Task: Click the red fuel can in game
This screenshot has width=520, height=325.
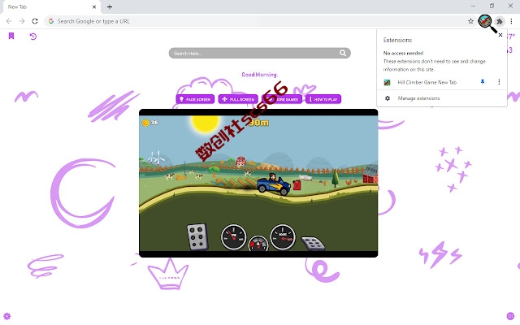Action: click(297, 185)
